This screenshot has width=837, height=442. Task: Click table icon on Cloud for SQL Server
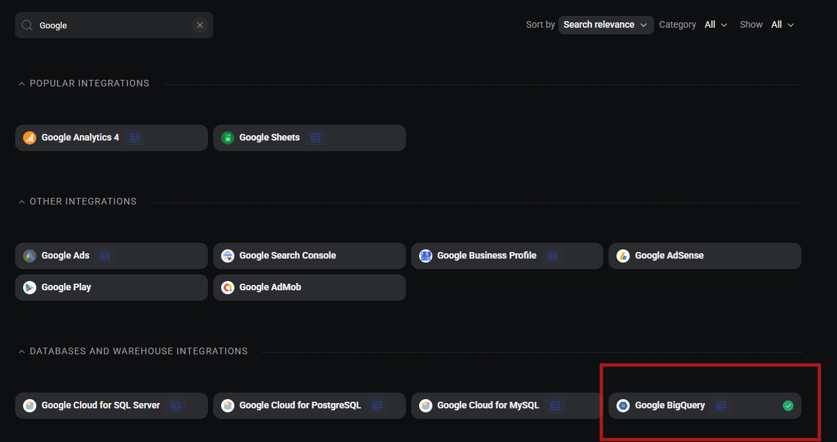(176, 406)
